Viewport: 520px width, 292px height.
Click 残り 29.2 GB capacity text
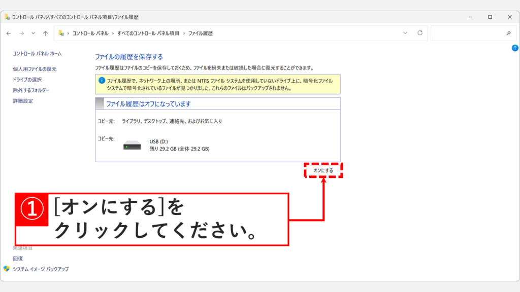click(x=179, y=149)
